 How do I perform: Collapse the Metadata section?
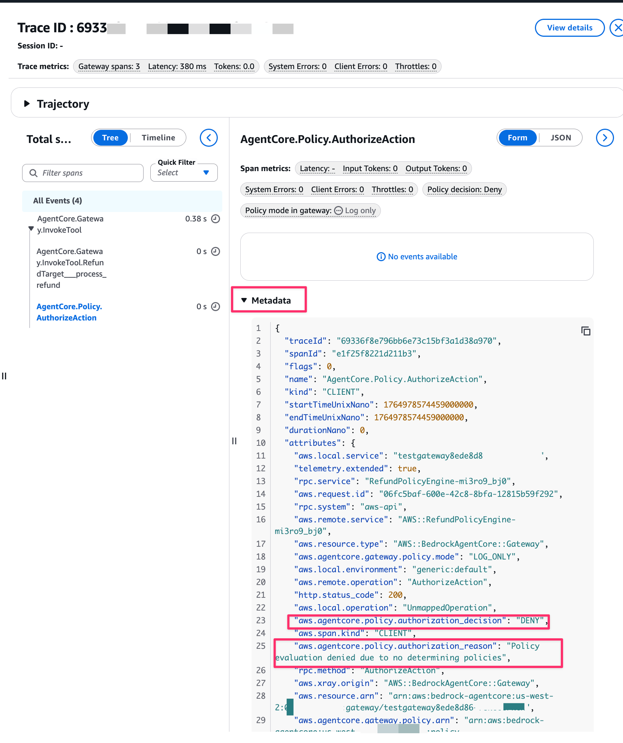[244, 300]
